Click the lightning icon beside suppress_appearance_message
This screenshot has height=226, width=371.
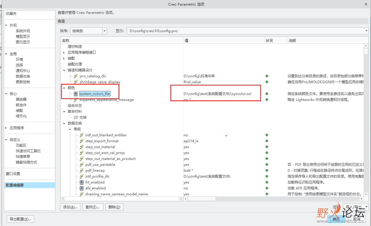coord(76,100)
